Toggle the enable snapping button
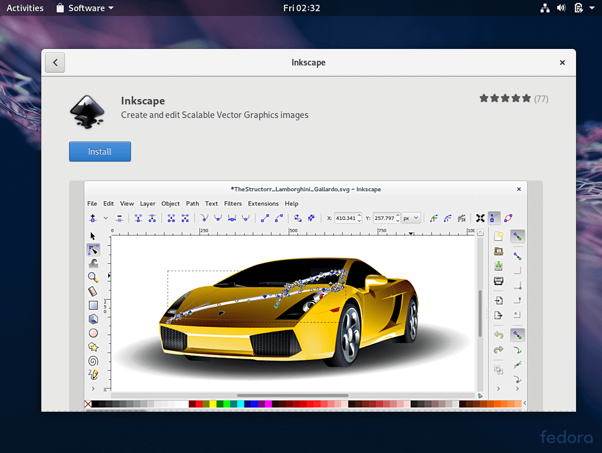 click(517, 237)
